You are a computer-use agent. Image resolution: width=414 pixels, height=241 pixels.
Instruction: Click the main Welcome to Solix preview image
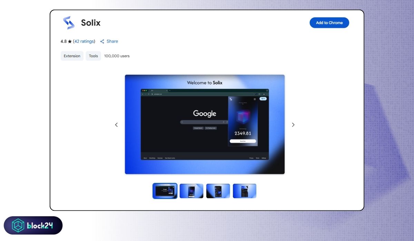(x=205, y=124)
